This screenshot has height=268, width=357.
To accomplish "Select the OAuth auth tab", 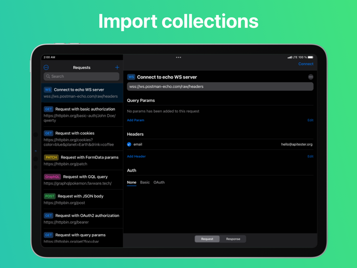I will pos(159,182).
